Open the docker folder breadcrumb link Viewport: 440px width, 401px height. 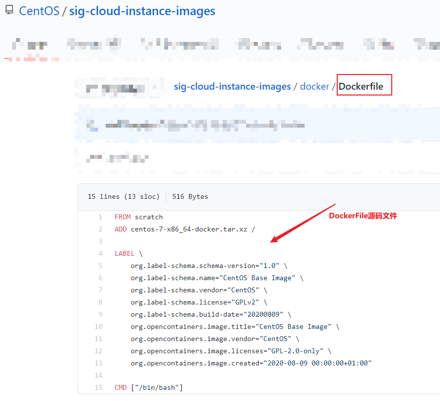click(x=315, y=86)
